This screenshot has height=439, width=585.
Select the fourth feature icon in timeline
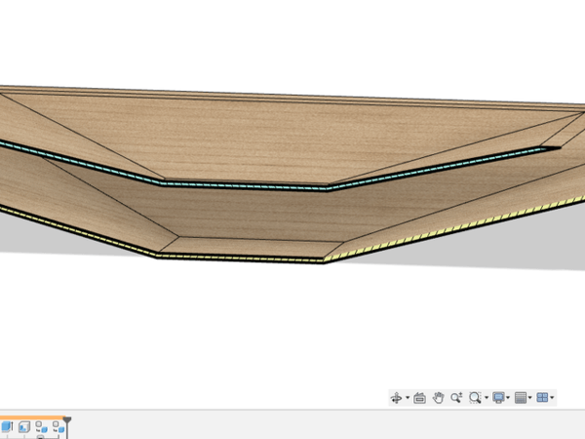coord(58,426)
